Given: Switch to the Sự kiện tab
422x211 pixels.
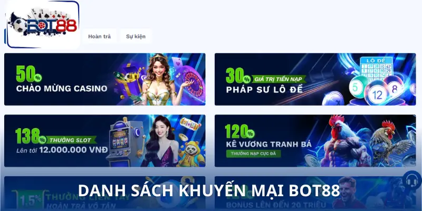Looking at the screenshot, I should click(x=136, y=36).
